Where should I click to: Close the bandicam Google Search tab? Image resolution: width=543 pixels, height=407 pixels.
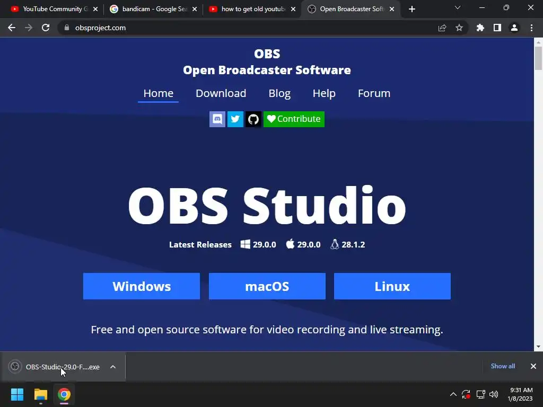pyautogui.click(x=195, y=9)
